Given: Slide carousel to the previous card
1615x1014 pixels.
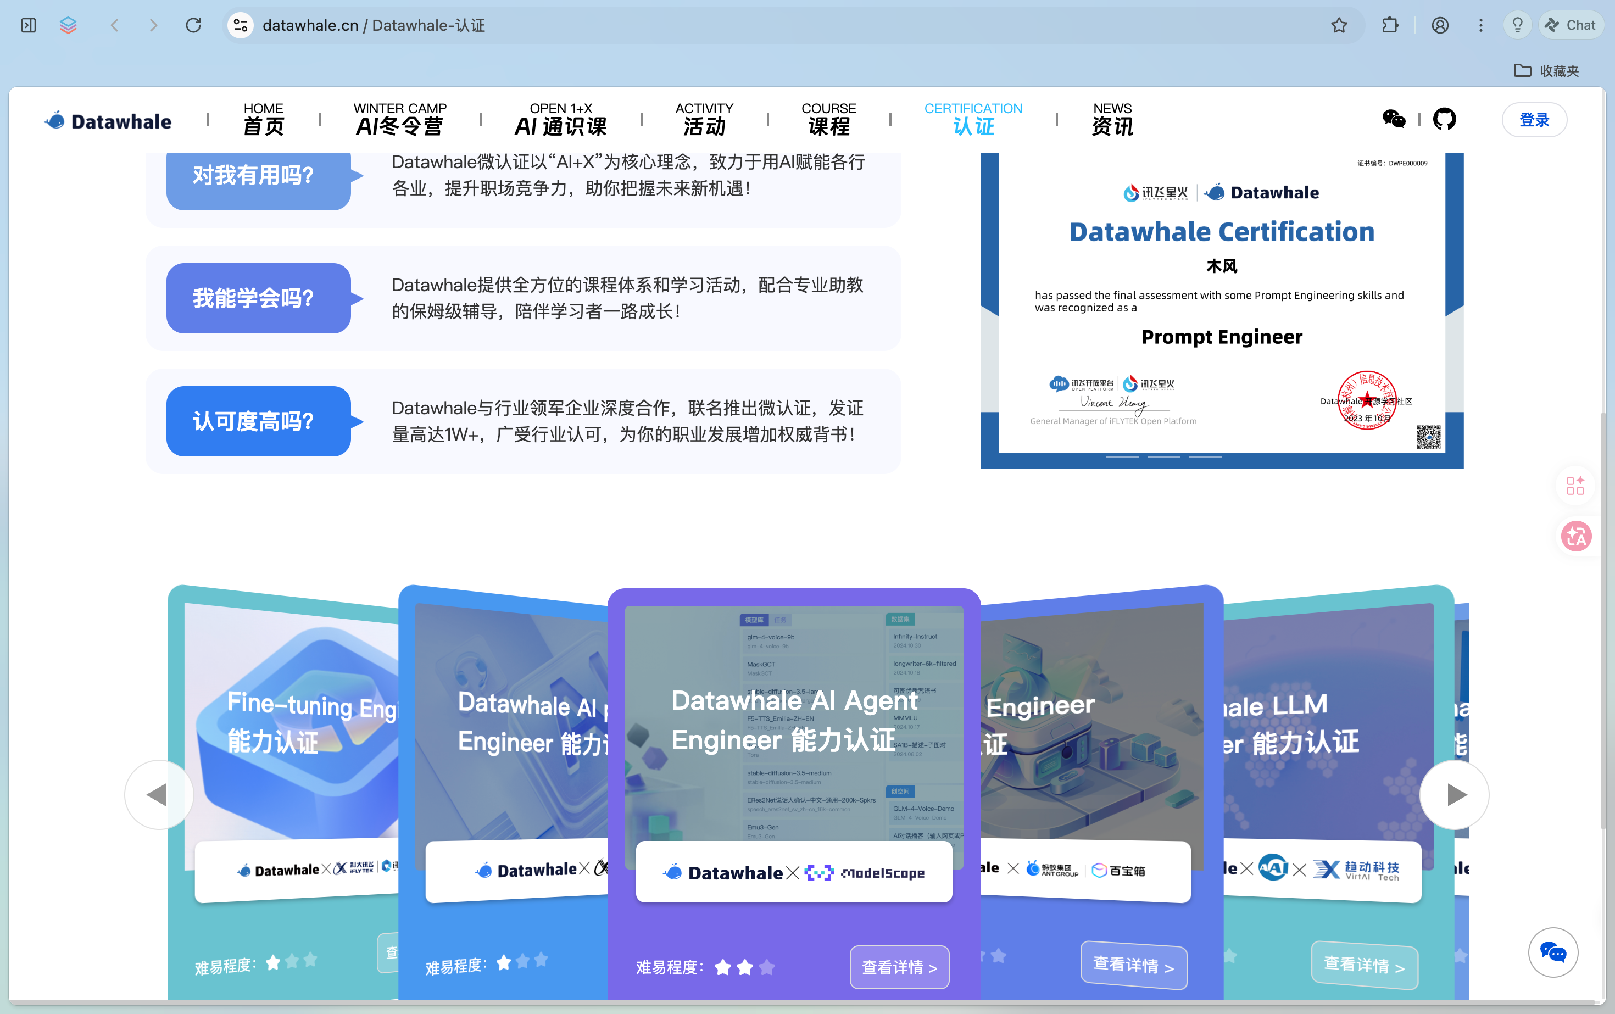Looking at the screenshot, I should coord(159,795).
